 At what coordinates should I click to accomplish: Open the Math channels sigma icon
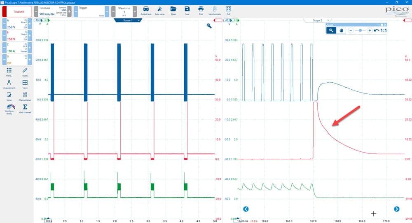[x=25, y=109]
